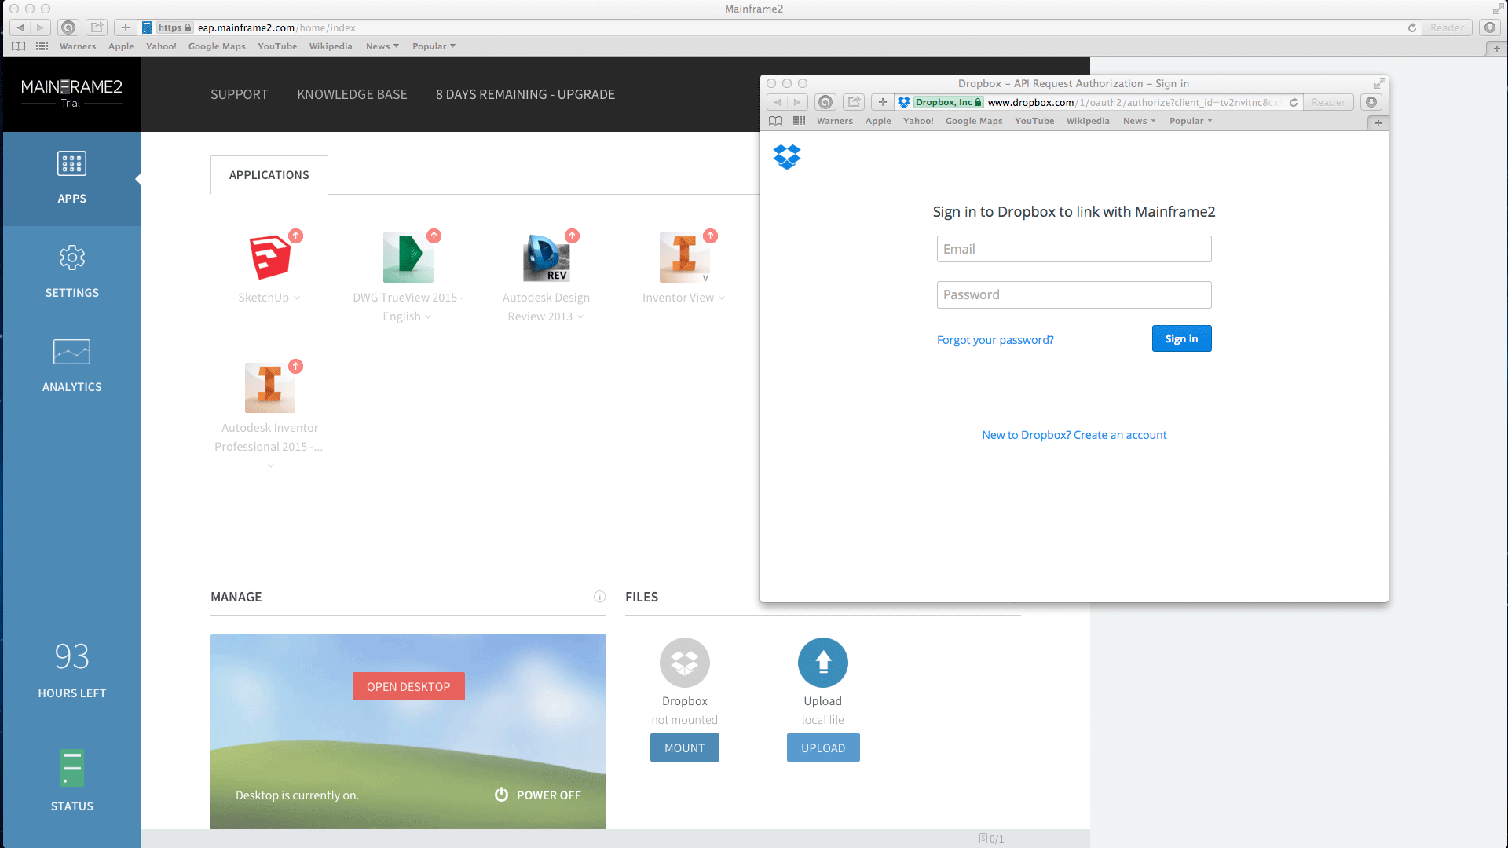
Task: Open Settings gear in sidebar
Action: (x=71, y=258)
